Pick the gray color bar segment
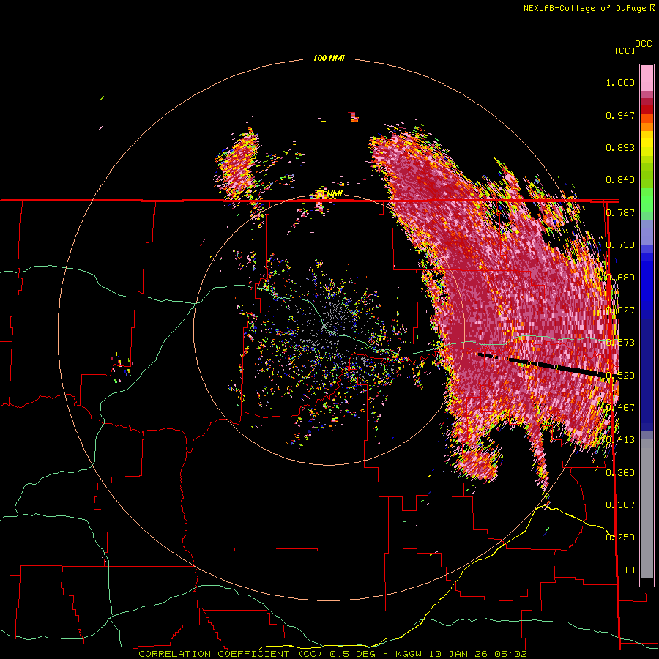This screenshot has height=659, width=659. (x=647, y=509)
